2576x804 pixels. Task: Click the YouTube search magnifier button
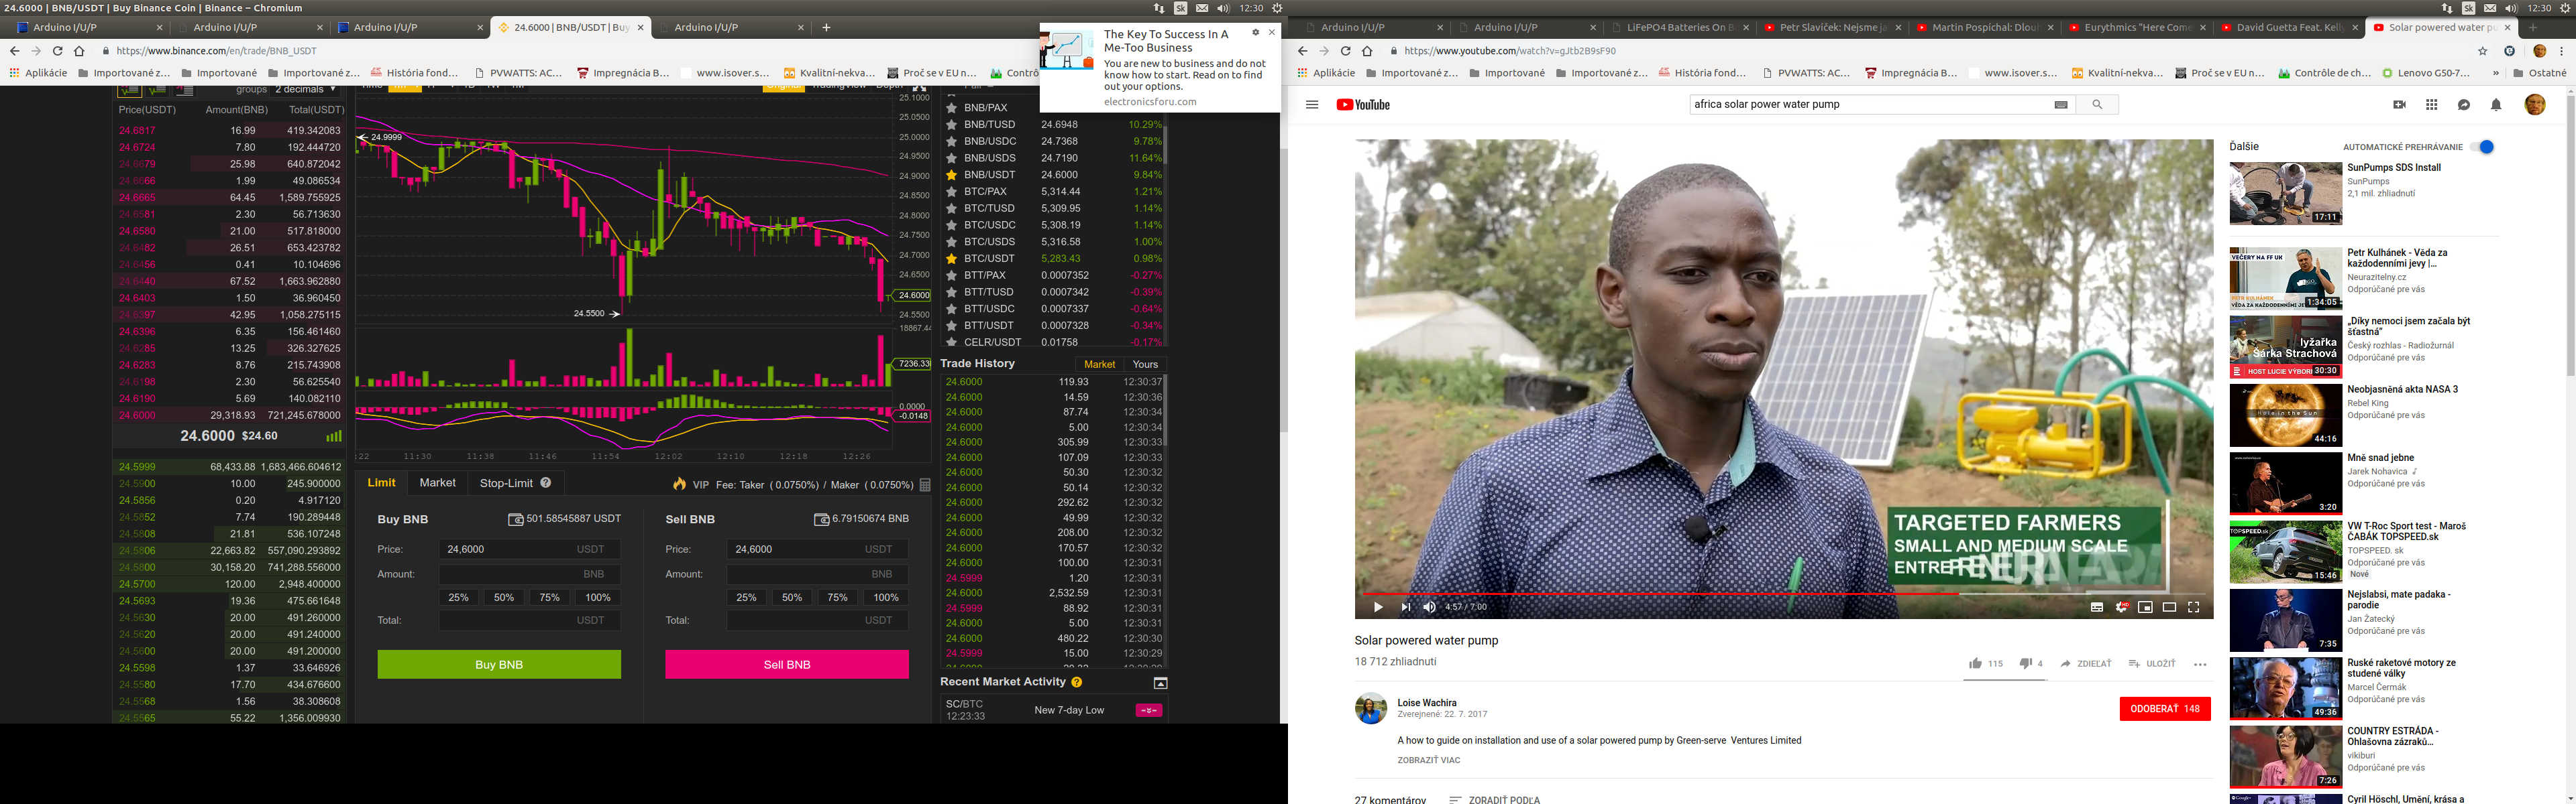point(2097,105)
